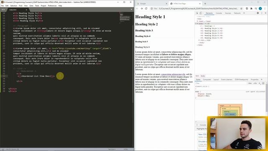Open DevTools settings gear
This screenshot has width=268, height=151.
click(258, 13)
